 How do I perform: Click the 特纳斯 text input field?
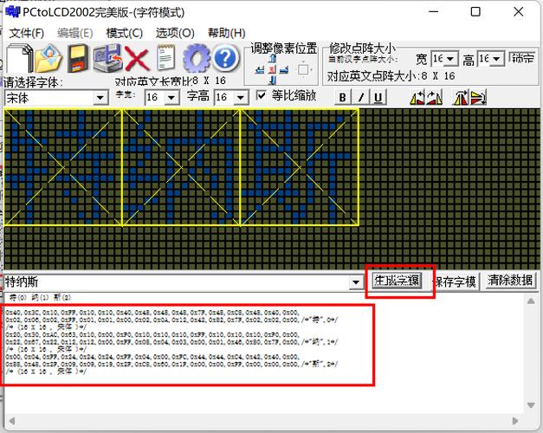(x=177, y=282)
